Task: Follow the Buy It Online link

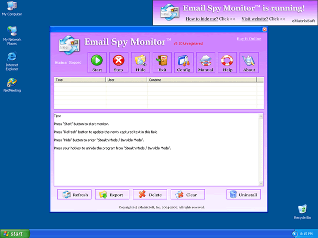Action: tap(249, 38)
